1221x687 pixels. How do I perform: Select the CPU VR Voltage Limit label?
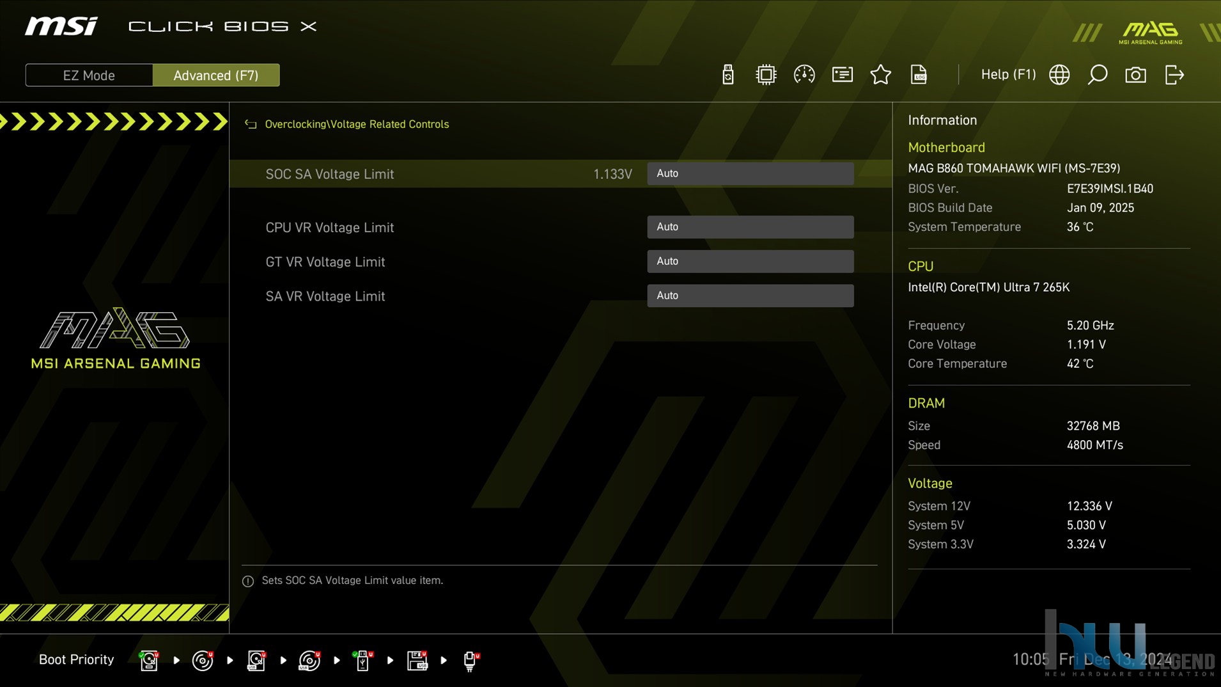point(329,228)
